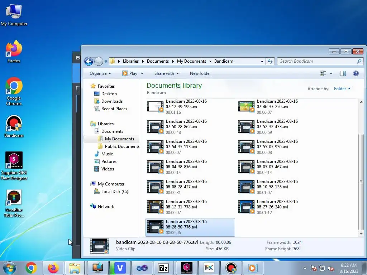
Task: Open the Google Chrome desktop shortcut
Action: pyautogui.click(x=14, y=91)
